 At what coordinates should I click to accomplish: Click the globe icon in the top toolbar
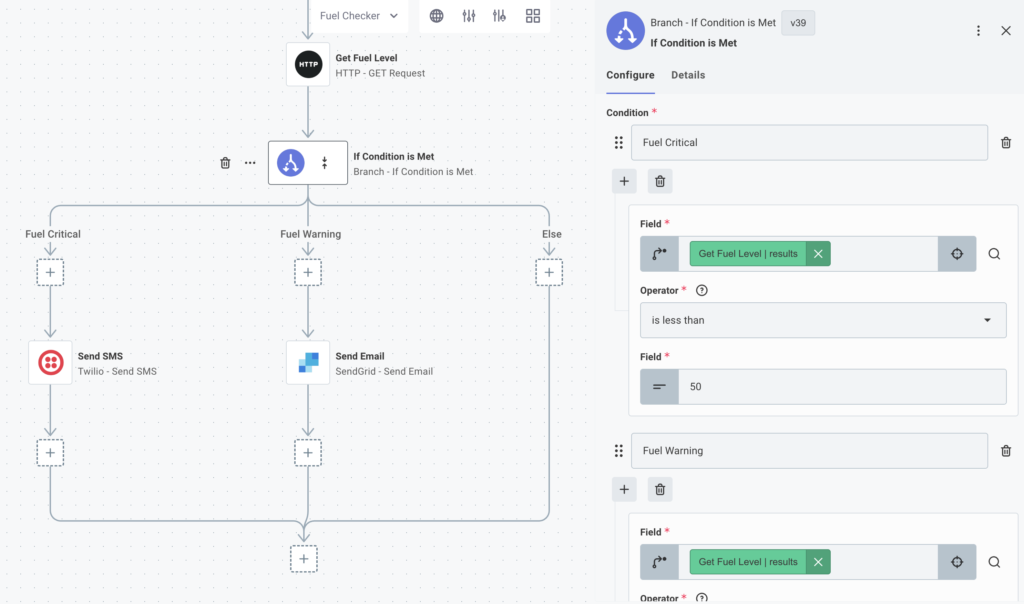pos(437,16)
